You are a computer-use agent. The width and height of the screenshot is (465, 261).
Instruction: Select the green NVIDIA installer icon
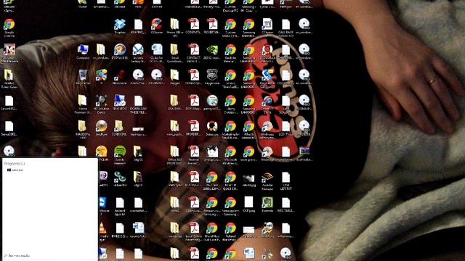point(212,51)
